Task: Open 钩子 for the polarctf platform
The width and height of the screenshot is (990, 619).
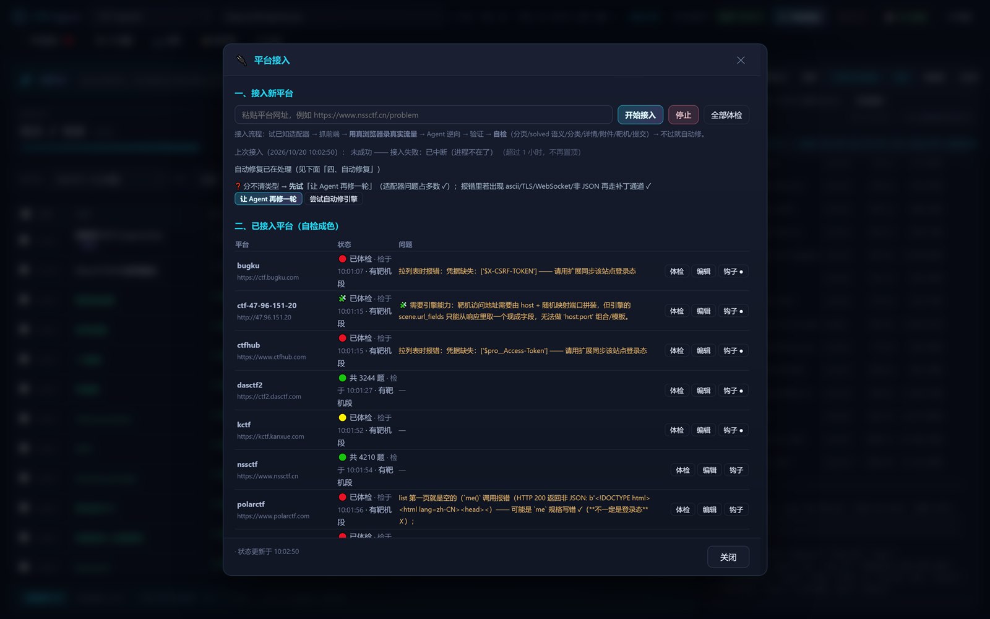Action: (x=736, y=509)
